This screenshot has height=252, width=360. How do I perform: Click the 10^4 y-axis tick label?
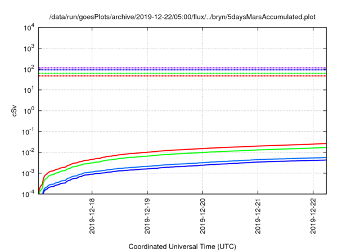click(29, 28)
